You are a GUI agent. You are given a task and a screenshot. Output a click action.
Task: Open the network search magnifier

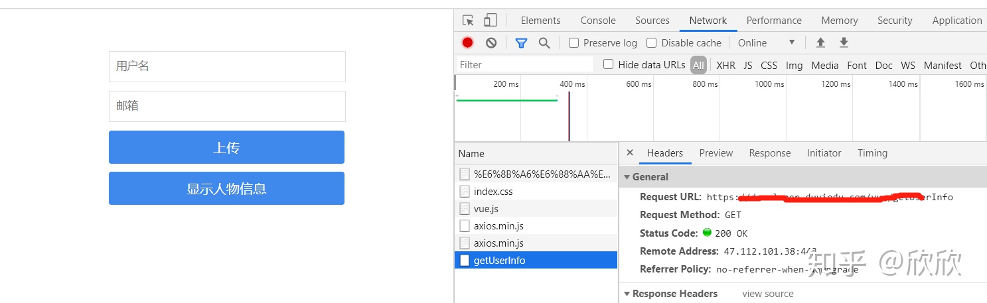click(x=544, y=42)
